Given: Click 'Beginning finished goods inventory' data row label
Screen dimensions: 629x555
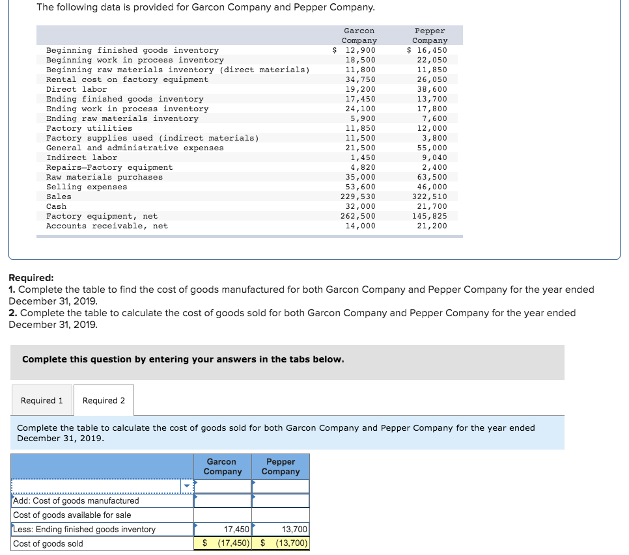Looking at the screenshot, I should [x=132, y=50].
